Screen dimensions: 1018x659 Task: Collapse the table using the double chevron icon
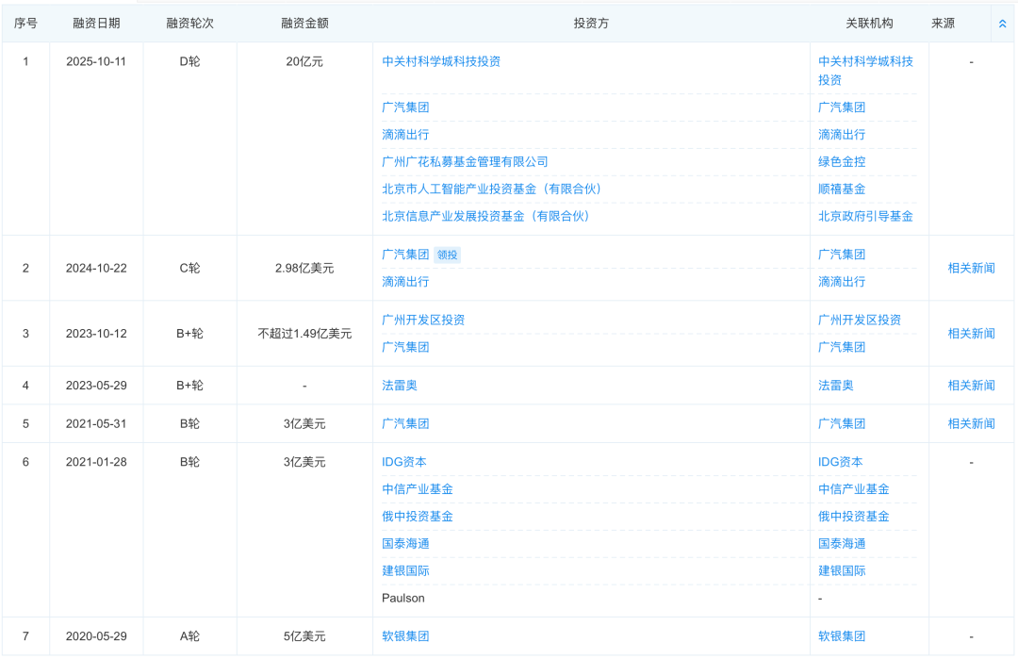1001,23
